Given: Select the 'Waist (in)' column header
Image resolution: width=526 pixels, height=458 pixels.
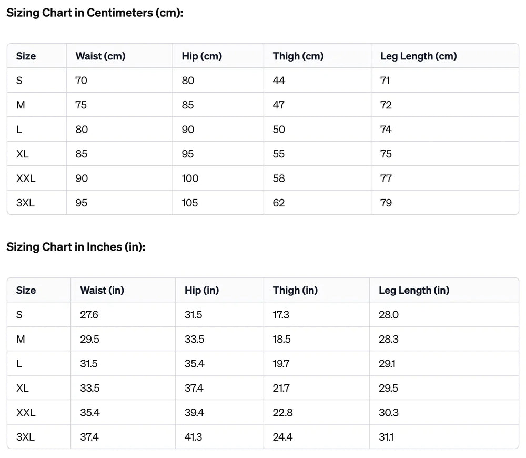Looking at the screenshot, I should (x=102, y=290).
